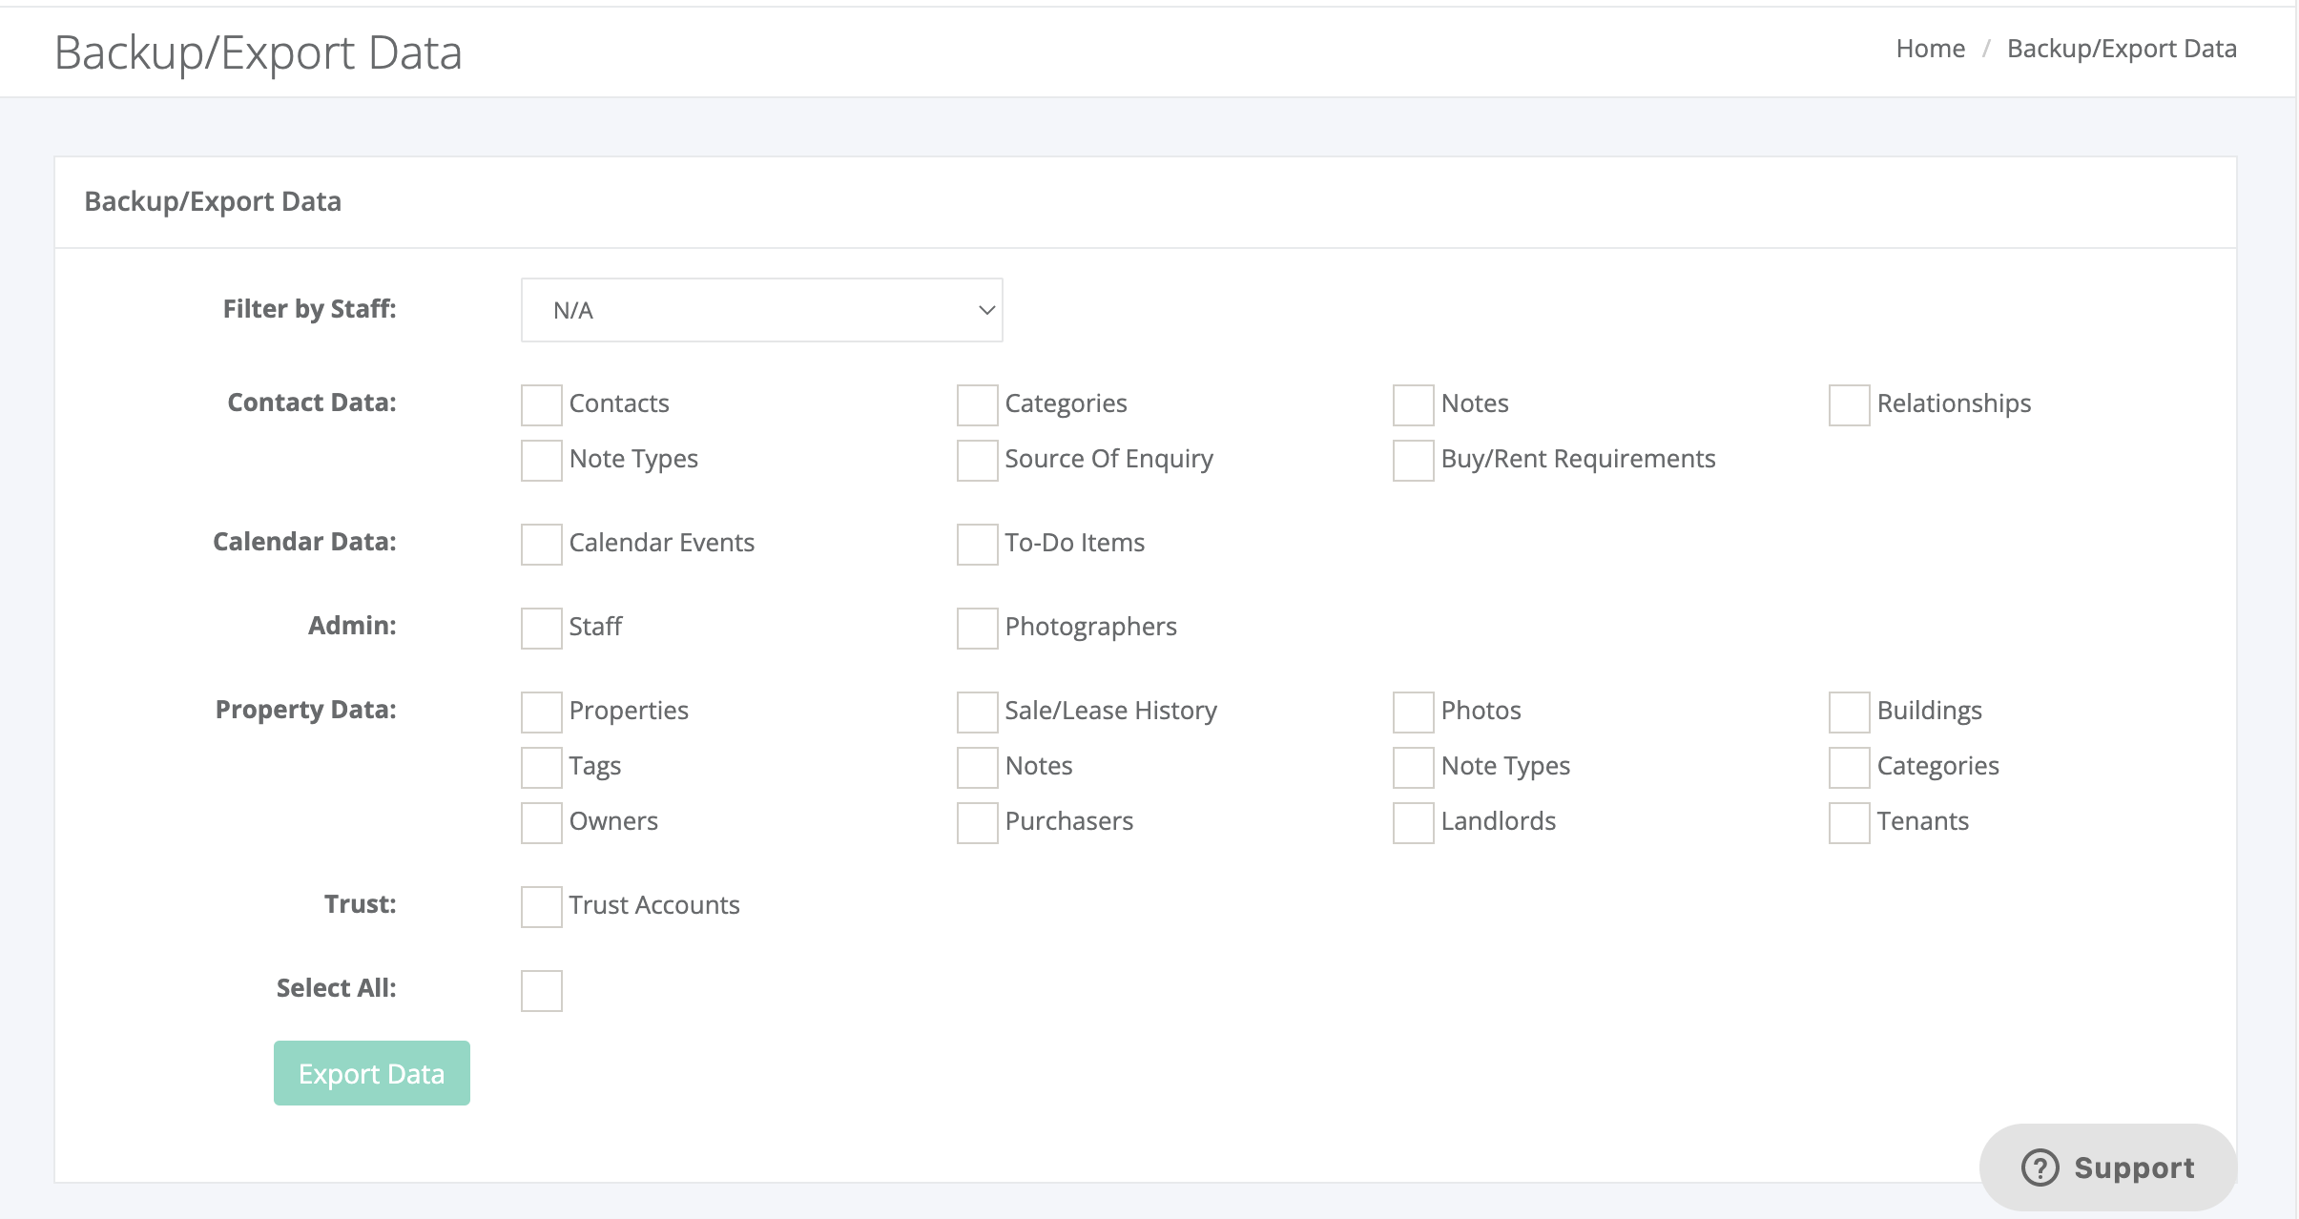The image size is (2299, 1219).
Task: Toggle the Properties checkbox on
Action: click(540, 710)
